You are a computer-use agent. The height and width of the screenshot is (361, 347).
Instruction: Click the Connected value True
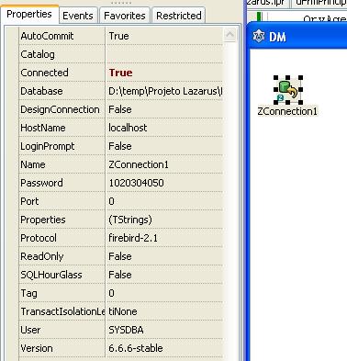121,73
